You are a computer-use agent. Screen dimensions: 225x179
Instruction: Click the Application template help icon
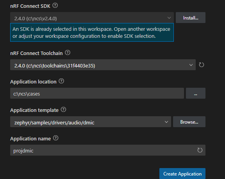pos(63,110)
